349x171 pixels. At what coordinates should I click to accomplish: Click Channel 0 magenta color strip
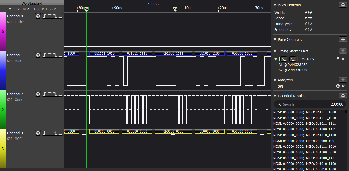click(3, 32)
